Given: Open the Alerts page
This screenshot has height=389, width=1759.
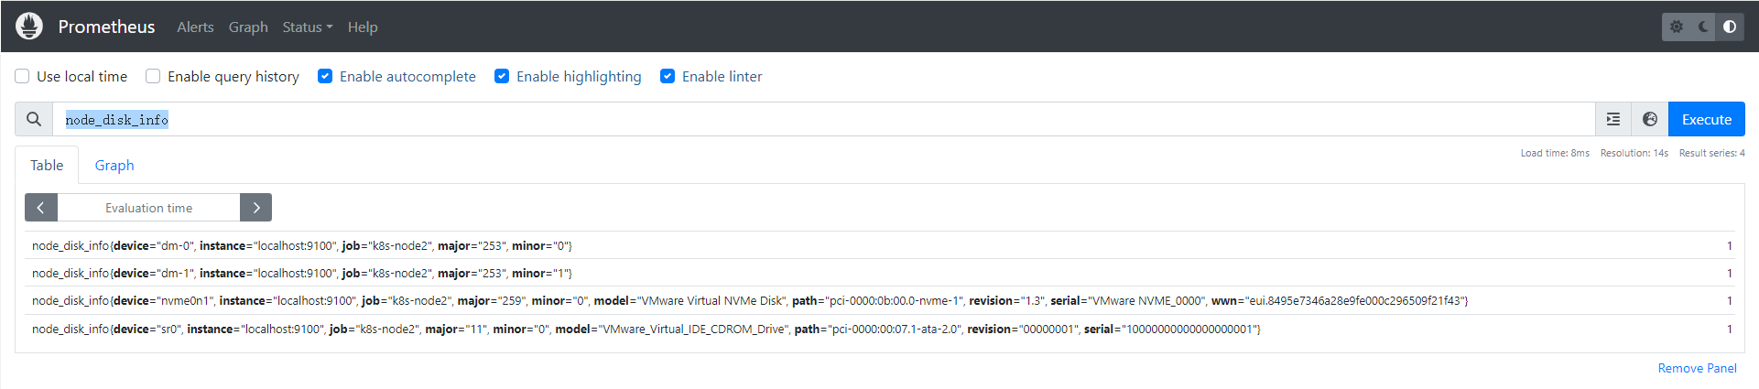Looking at the screenshot, I should pos(195,27).
